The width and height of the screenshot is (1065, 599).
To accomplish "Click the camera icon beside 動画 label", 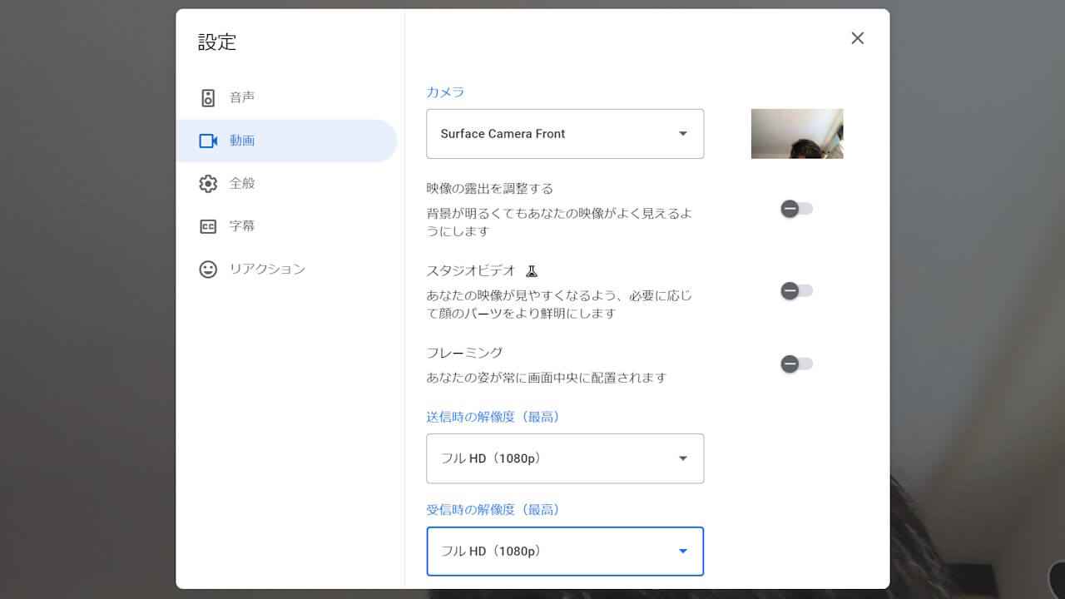I will pyautogui.click(x=208, y=141).
